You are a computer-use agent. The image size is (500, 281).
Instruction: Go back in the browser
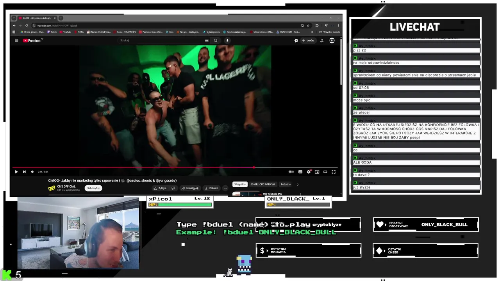(x=14, y=25)
